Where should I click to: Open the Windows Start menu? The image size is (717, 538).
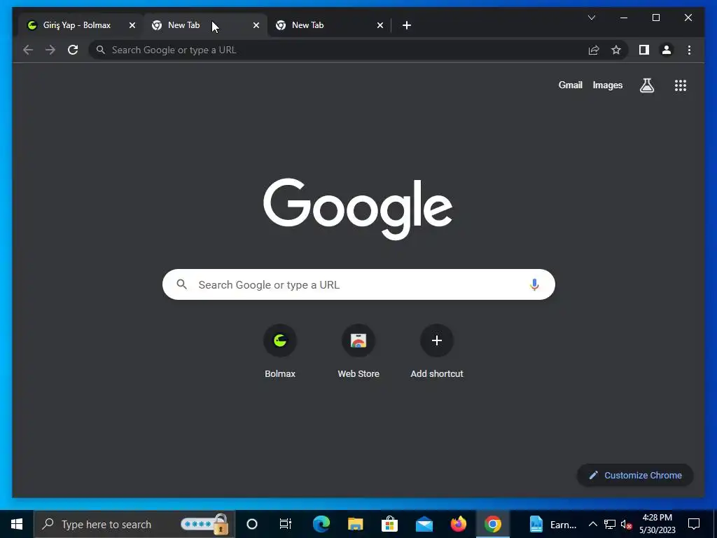pos(17,524)
